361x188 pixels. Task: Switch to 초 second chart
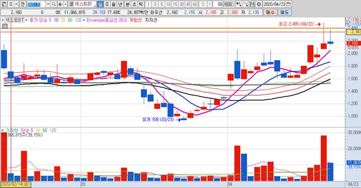tap(134, 4)
